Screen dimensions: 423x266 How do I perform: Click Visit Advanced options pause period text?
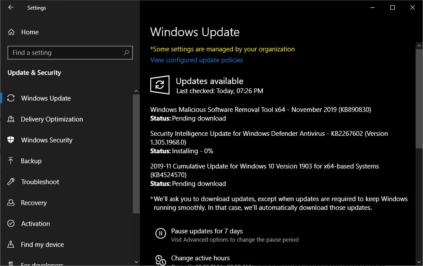tap(235, 239)
